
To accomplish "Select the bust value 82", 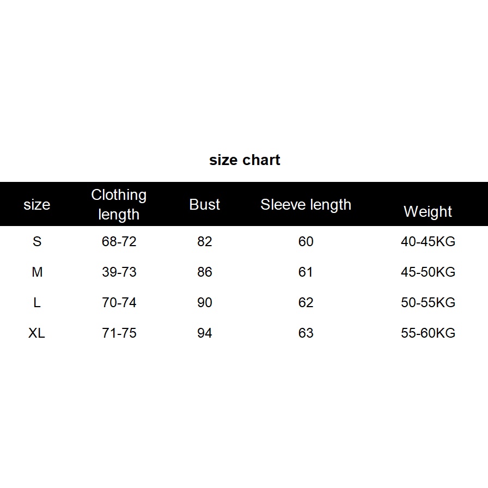I will coord(205,241).
